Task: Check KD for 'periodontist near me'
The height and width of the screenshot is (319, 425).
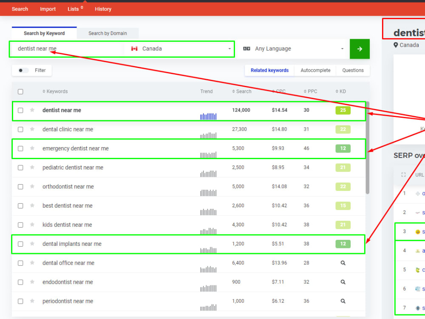Action: tap(343, 301)
